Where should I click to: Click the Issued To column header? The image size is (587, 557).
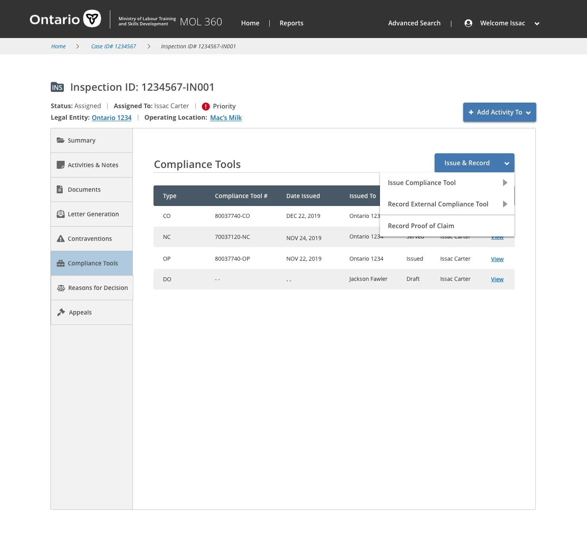(363, 196)
